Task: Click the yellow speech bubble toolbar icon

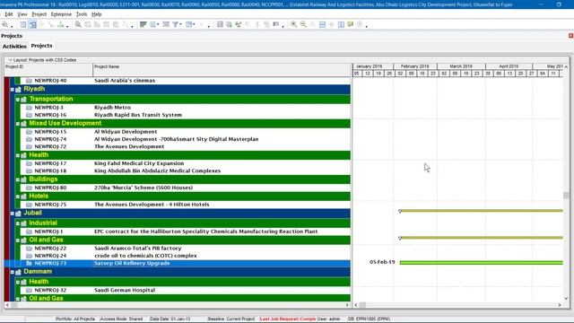Action: [351, 24]
